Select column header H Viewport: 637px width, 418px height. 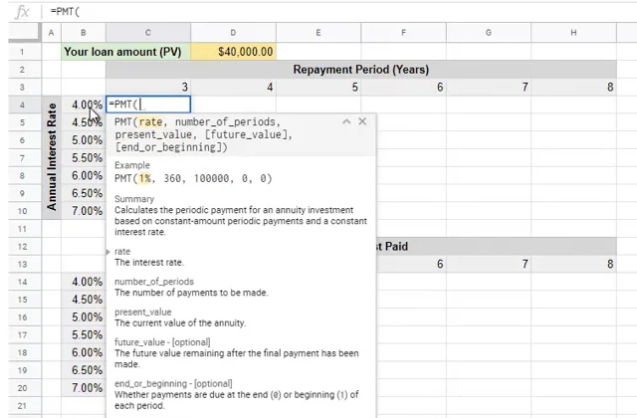pyautogui.click(x=573, y=33)
